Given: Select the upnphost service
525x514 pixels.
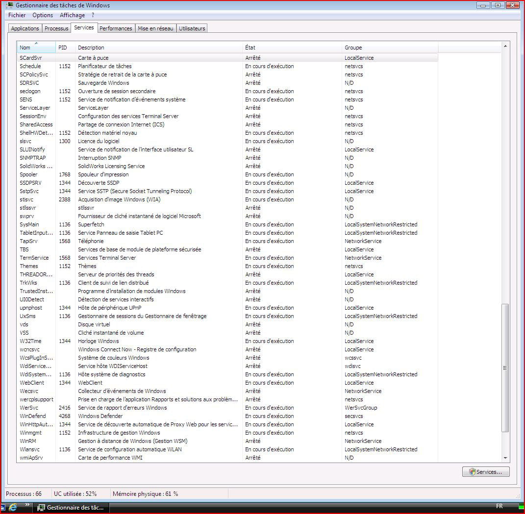Looking at the screenshot, I should (x=227, y=308).
